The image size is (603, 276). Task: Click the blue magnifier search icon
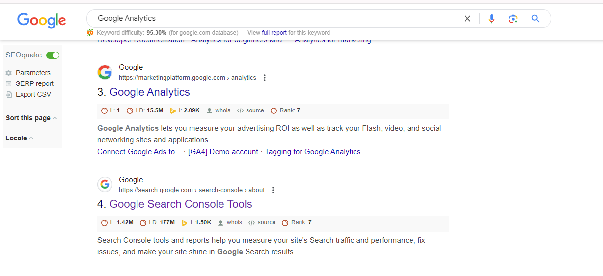536,19
